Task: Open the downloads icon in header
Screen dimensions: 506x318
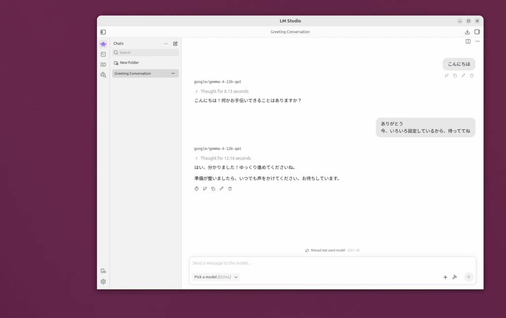Action: pos(467,32)
